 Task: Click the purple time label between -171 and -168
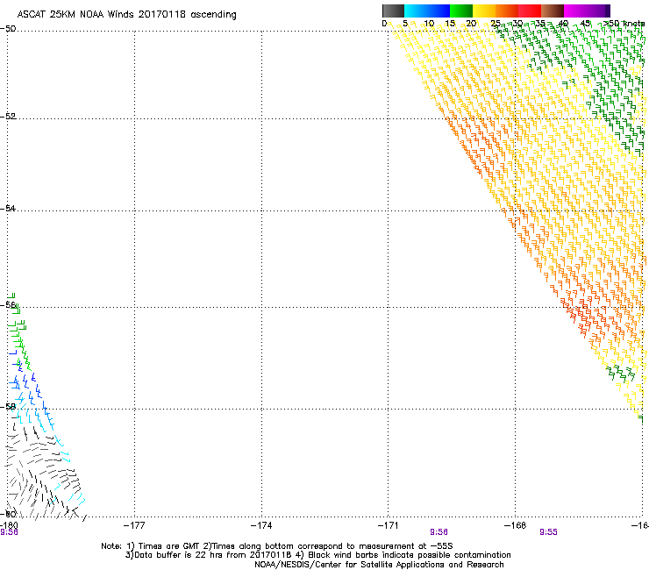coord(439,532)
